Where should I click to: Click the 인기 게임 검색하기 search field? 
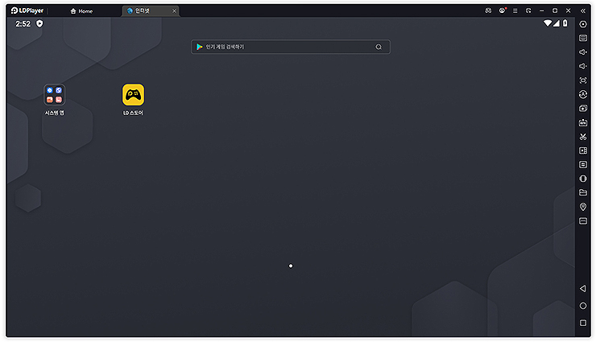point(291,47)
